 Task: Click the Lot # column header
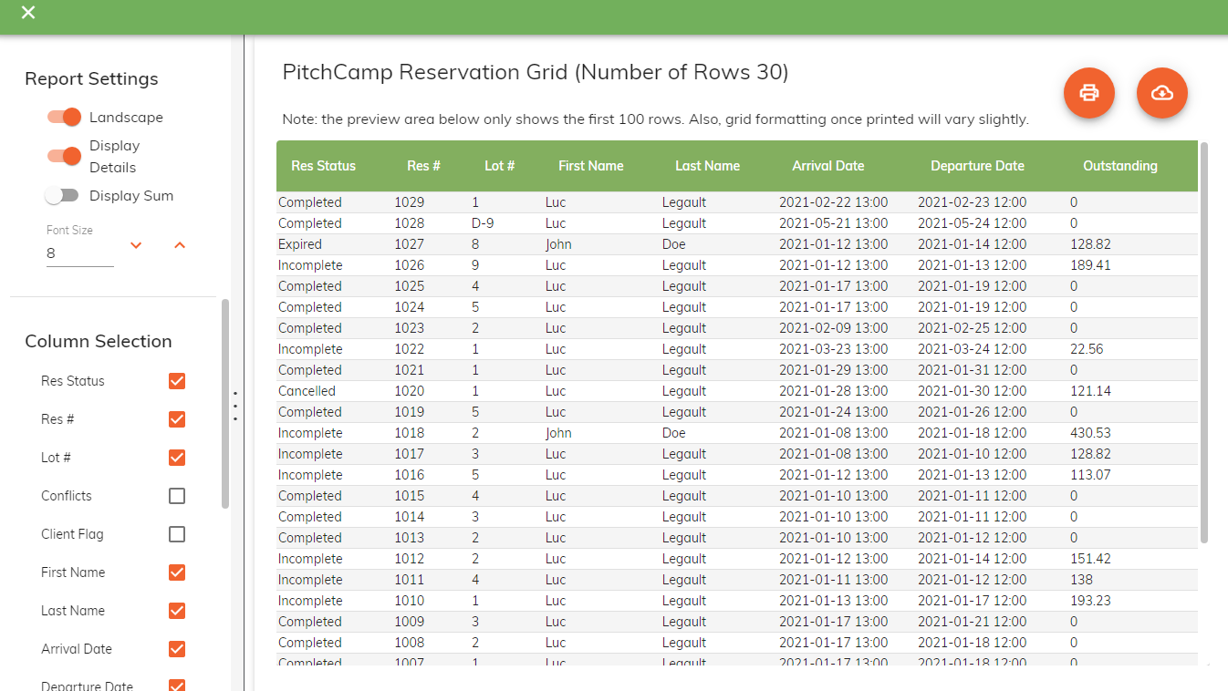[500, 166]
